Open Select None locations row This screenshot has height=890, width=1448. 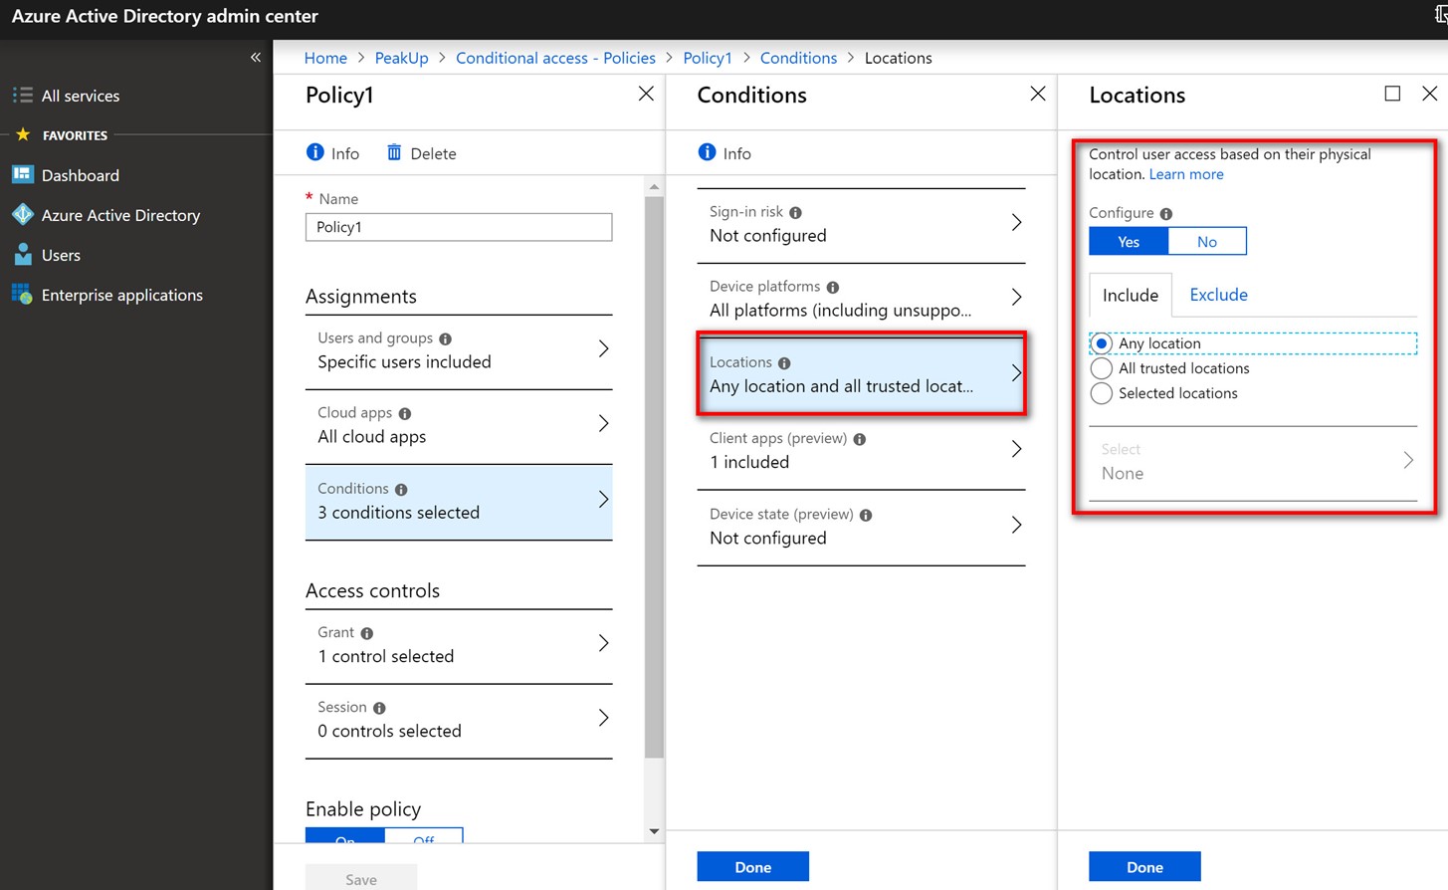[x=1253, y=462]
